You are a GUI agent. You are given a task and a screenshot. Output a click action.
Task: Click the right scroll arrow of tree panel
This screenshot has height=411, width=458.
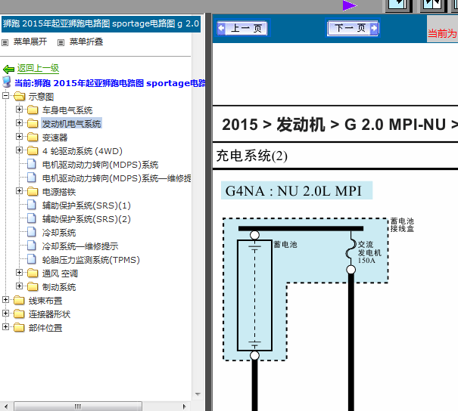coord(184,406)
